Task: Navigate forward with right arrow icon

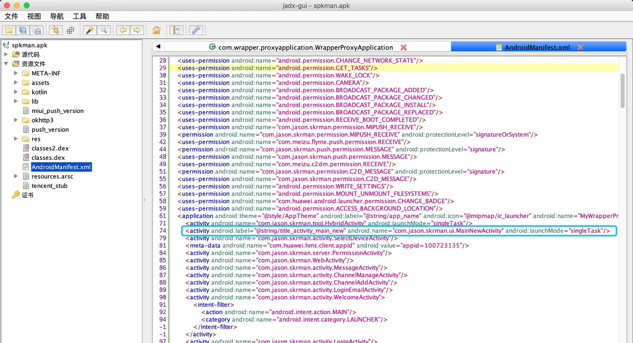Action: click(x=137, y=30)
